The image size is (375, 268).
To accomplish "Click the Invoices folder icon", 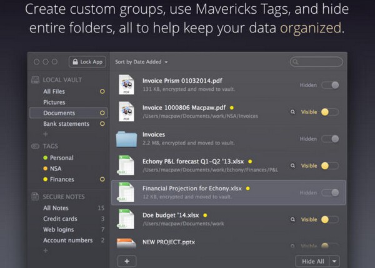I will (127, 138).
